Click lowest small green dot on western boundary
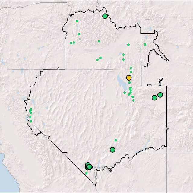 pyautogui.click(x=31, y=121)
